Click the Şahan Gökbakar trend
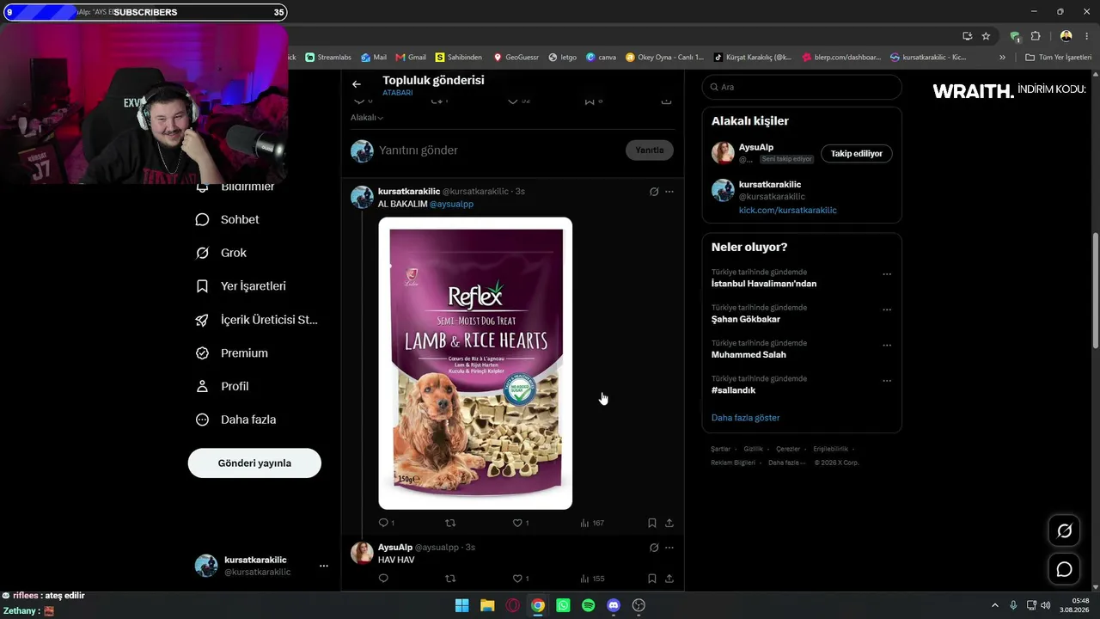 click(x=746, y=319)
